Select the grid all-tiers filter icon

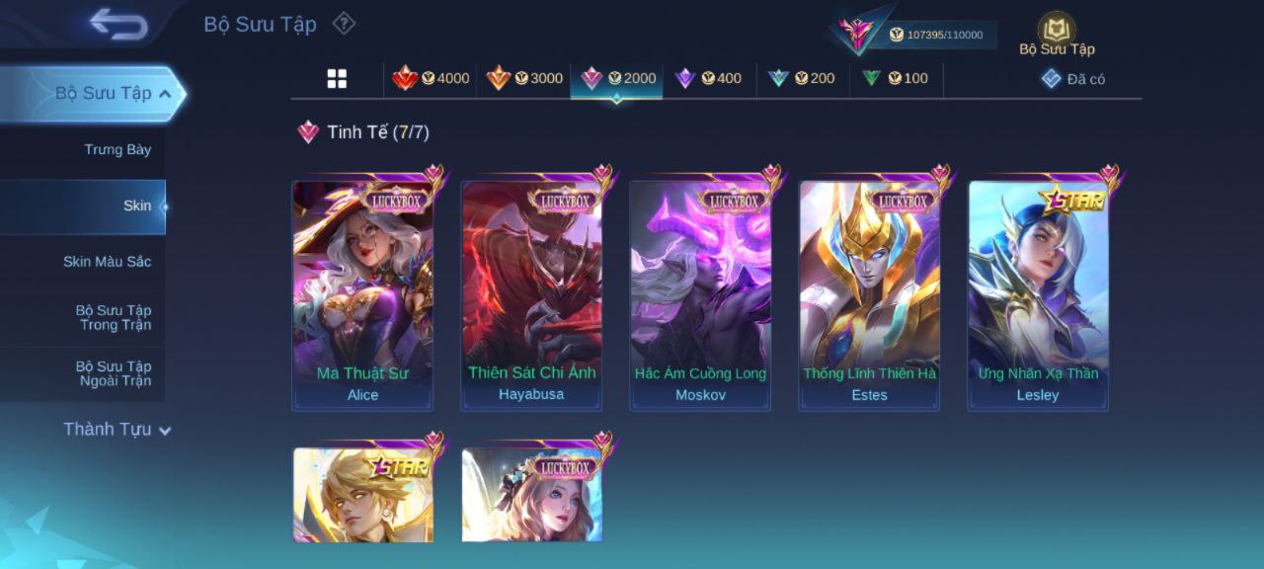(337, 79)
